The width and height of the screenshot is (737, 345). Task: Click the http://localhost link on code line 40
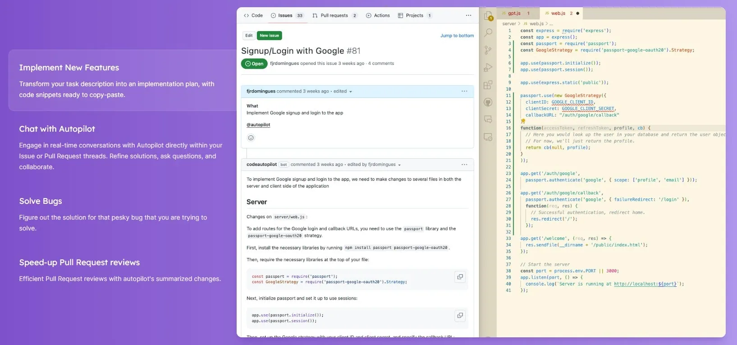(x=645, y=284)
